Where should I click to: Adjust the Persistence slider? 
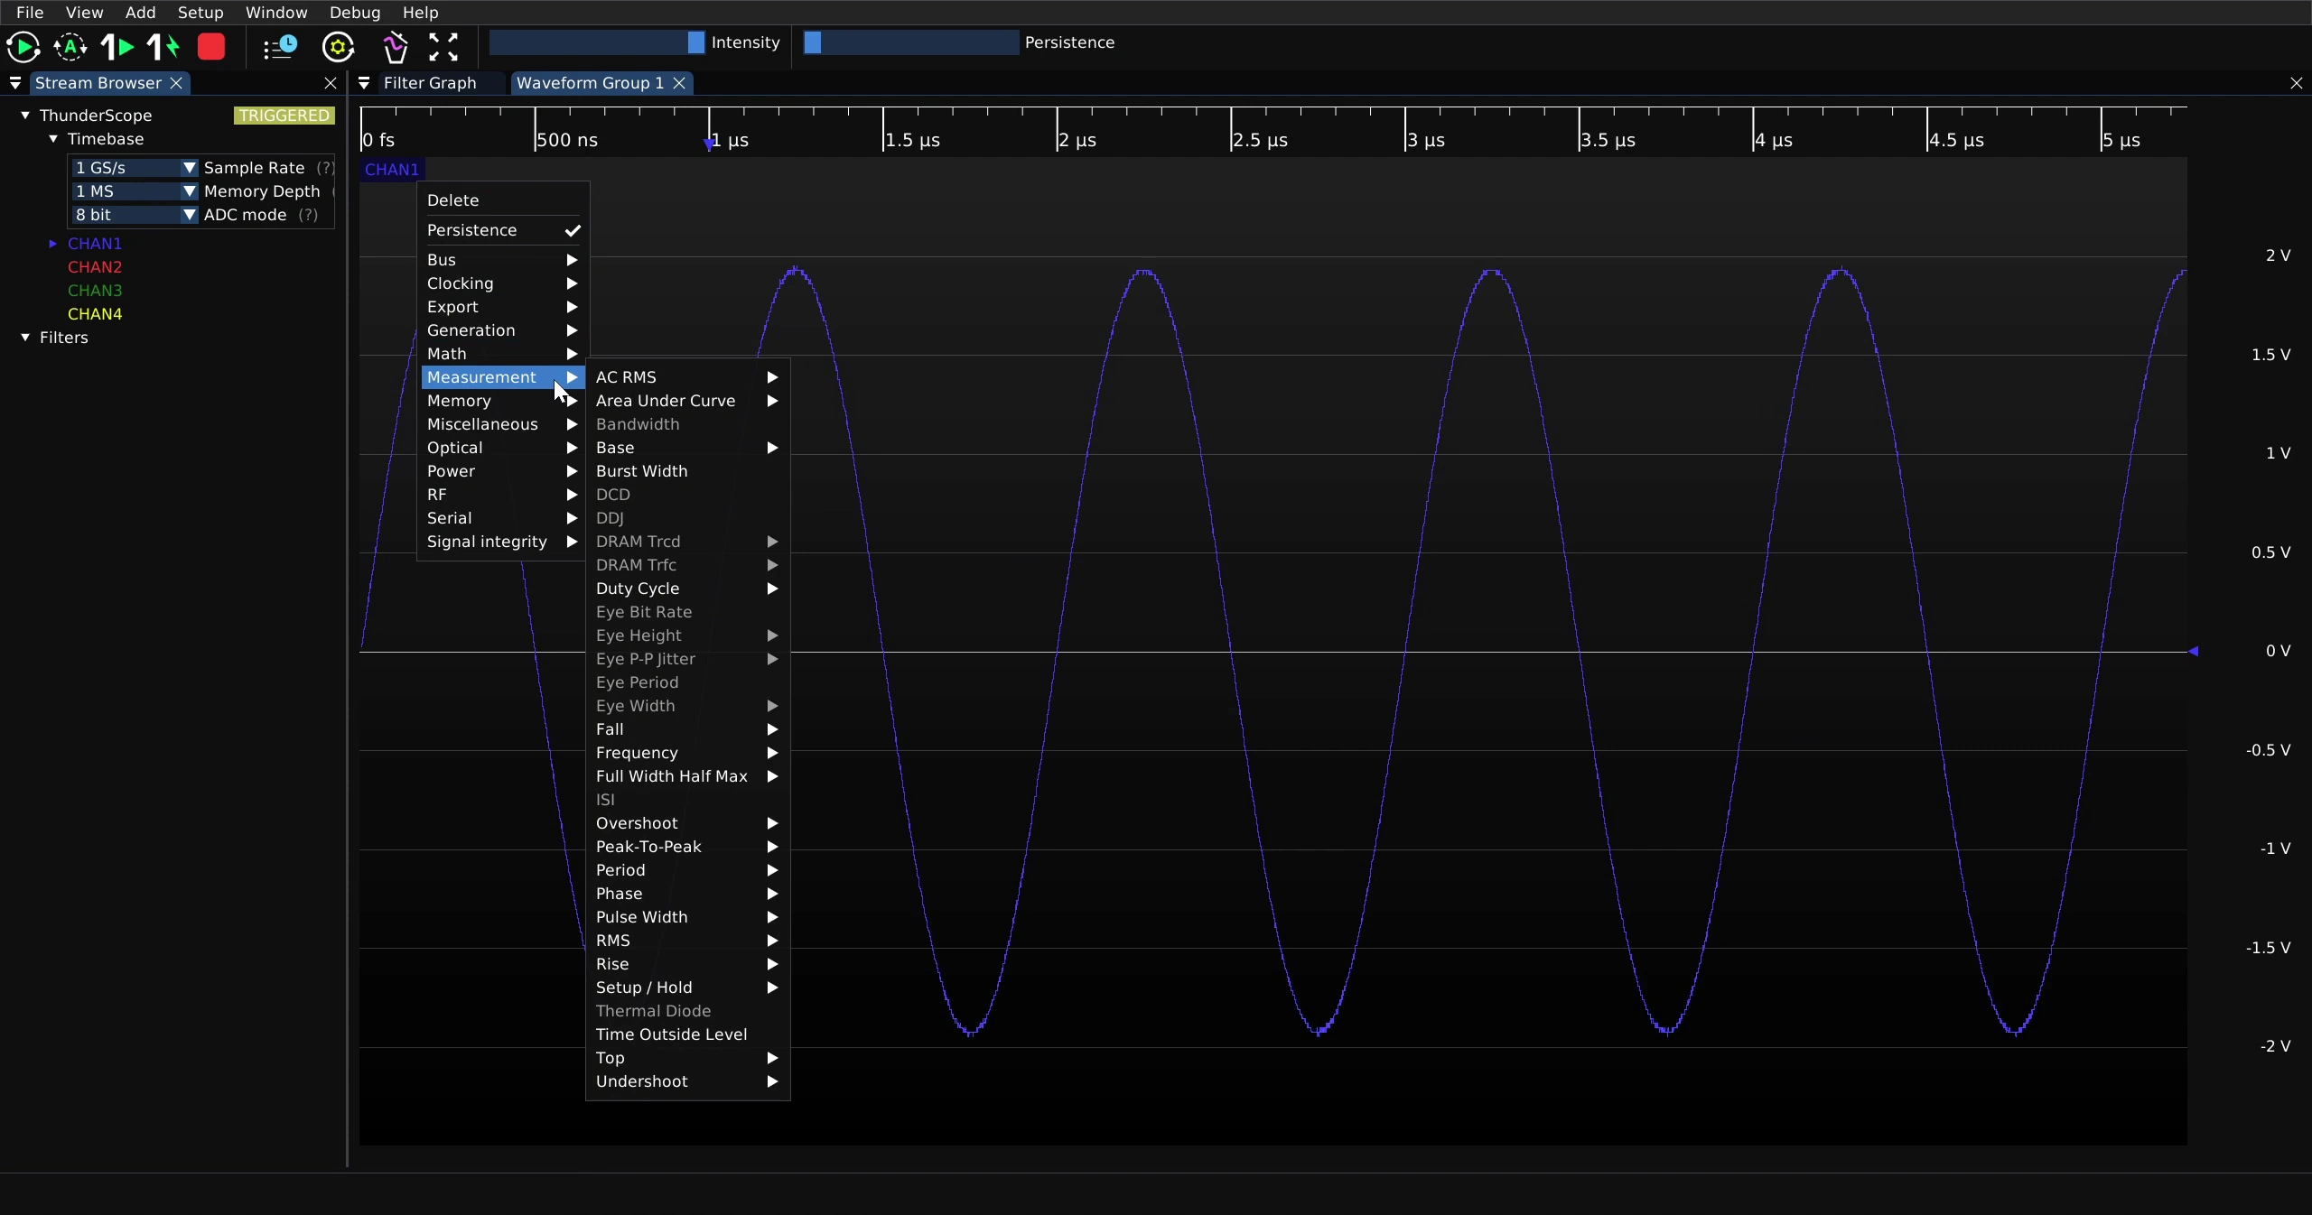[x=911, y=42]
